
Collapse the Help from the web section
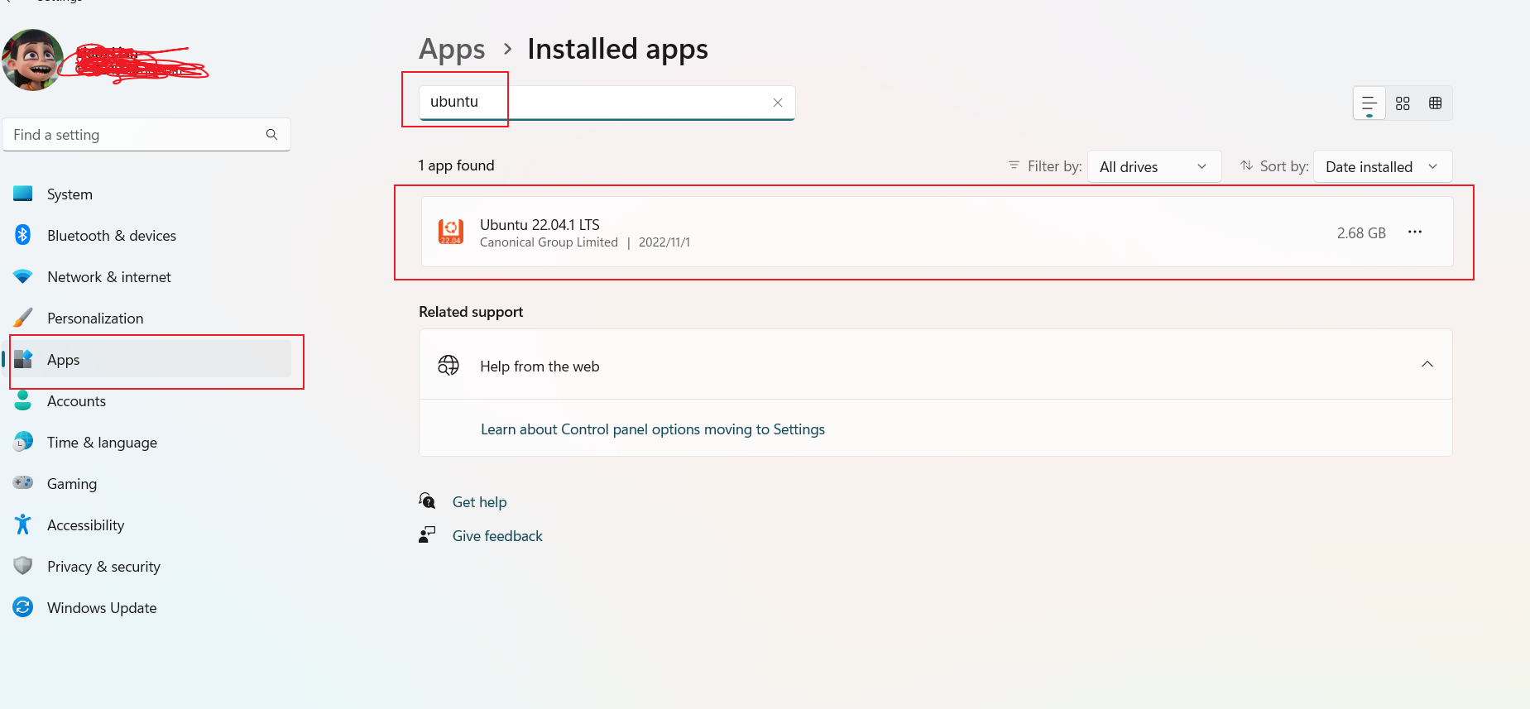point(1427,365)
